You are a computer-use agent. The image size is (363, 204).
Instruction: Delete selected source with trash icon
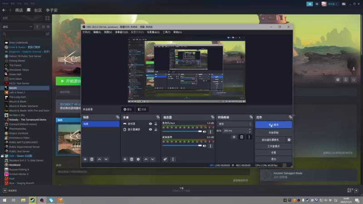click(132, 159)
